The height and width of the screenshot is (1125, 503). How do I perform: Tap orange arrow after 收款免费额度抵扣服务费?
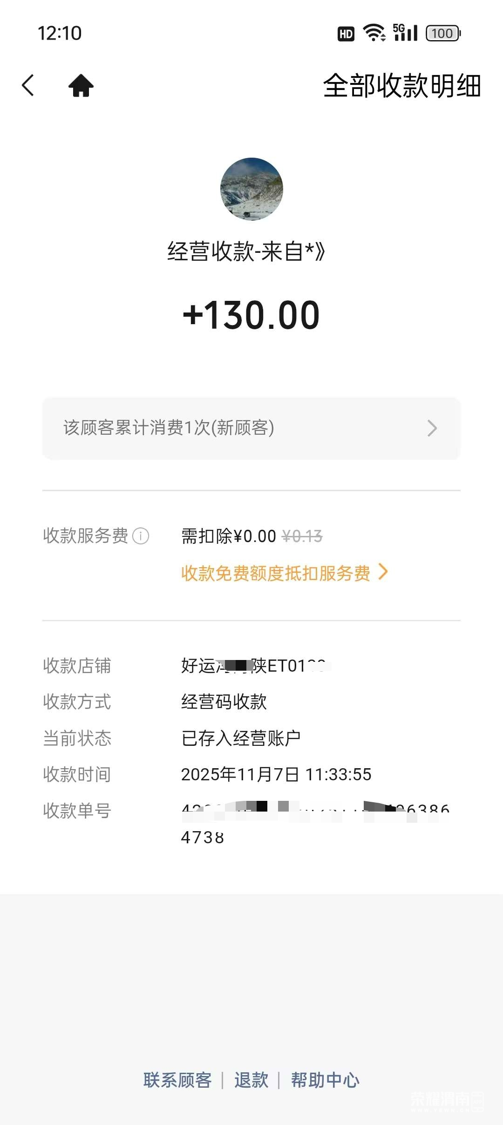383,572
